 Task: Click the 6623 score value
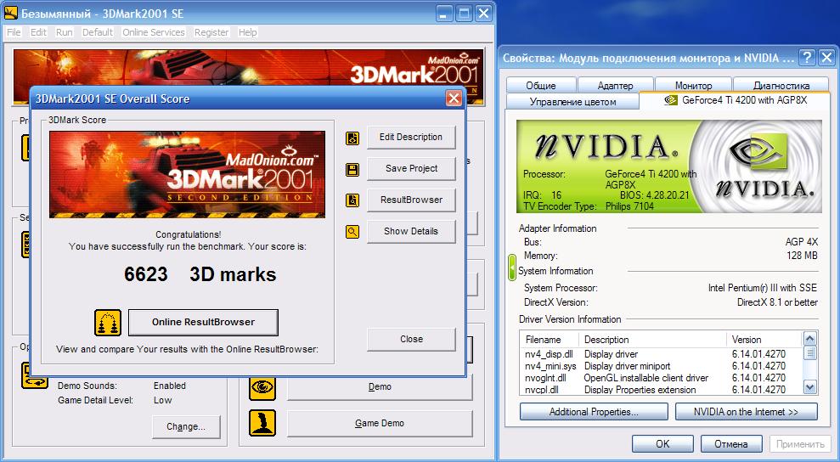146,274
